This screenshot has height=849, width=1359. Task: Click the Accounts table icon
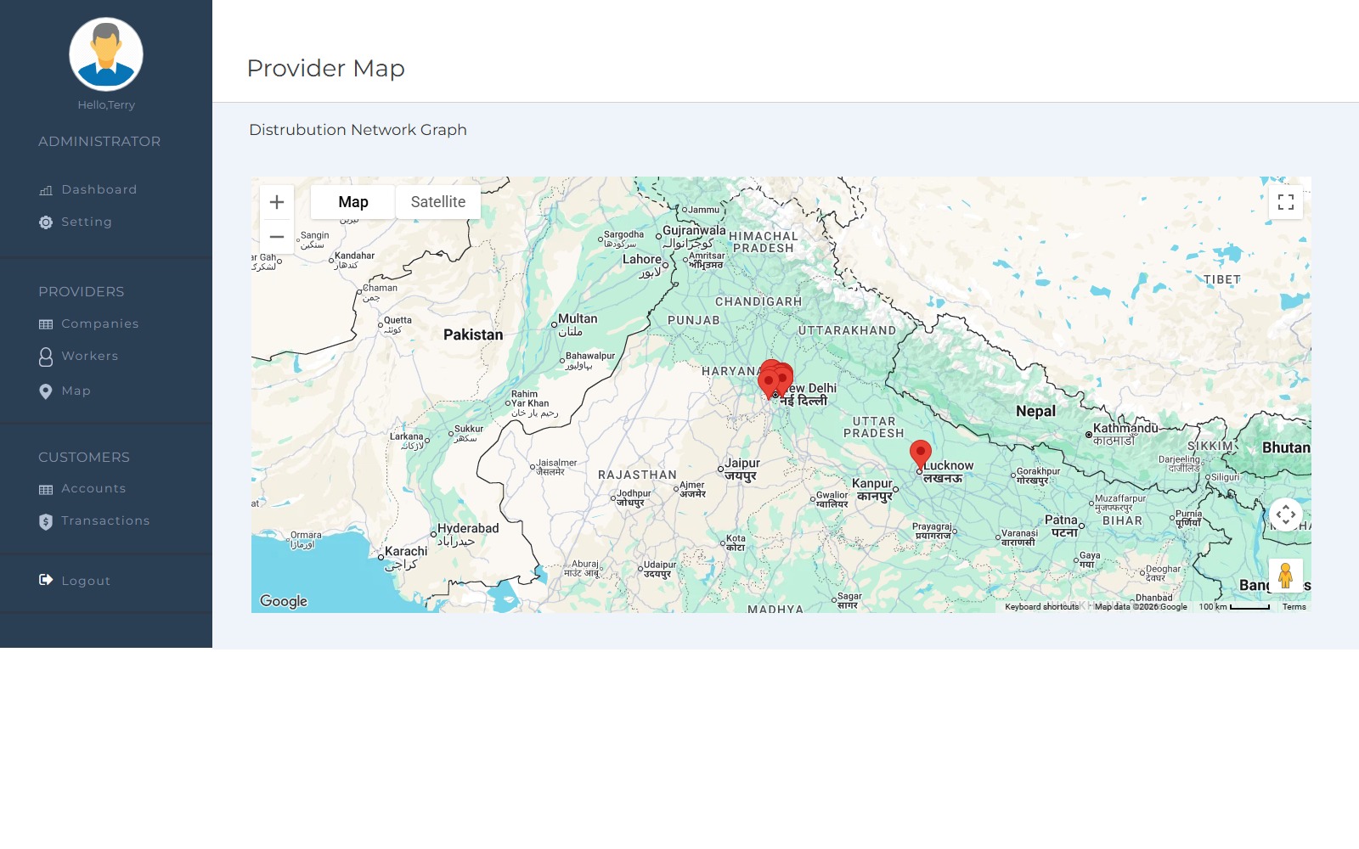pos(46,489)
